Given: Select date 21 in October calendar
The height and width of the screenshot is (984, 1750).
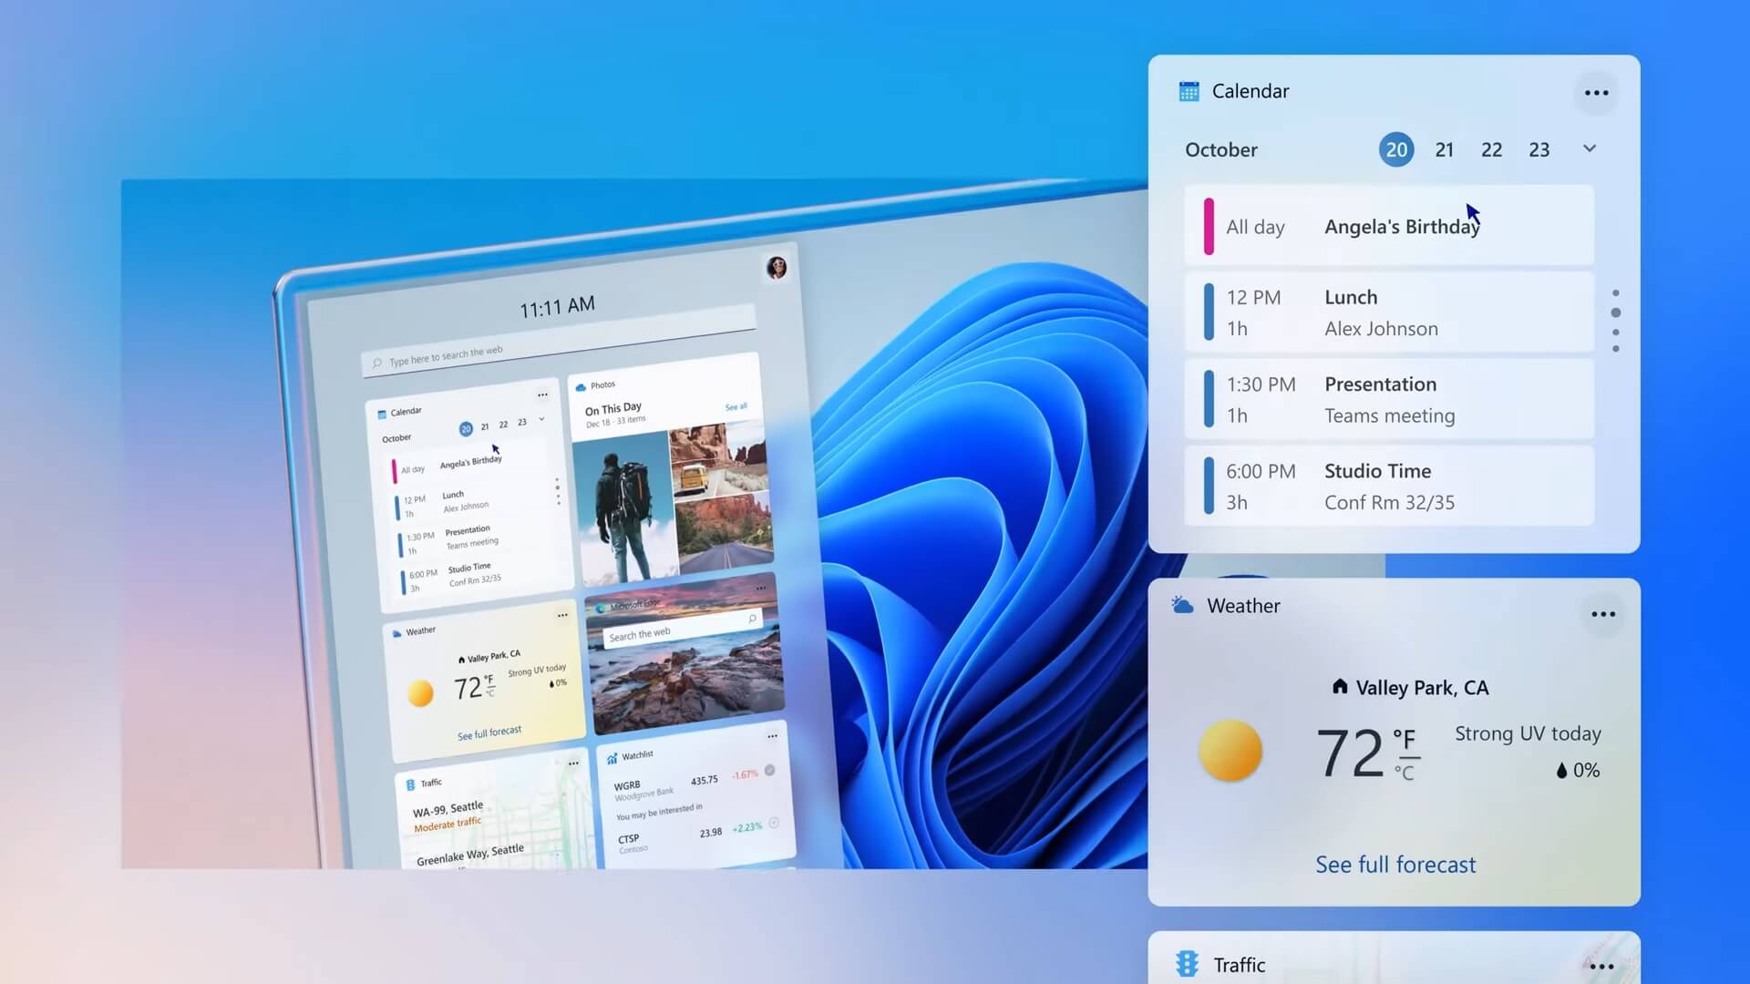Looking at the screenshot, I should [x=1444, y=148].
